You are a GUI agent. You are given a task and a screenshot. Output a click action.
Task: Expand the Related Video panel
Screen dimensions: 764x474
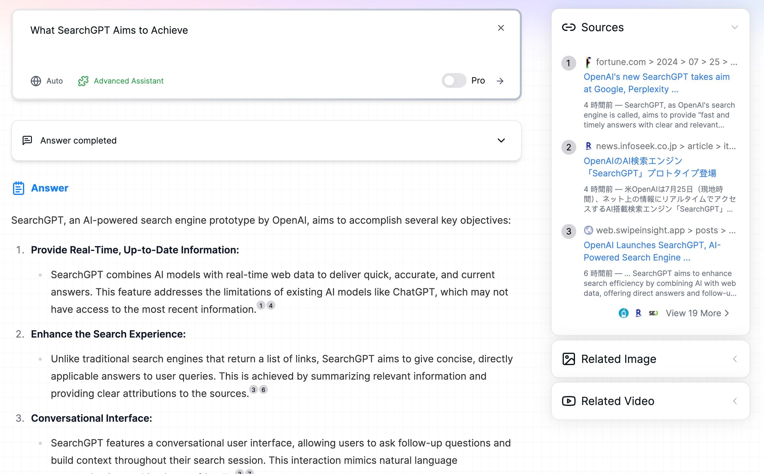click(735, 401)
